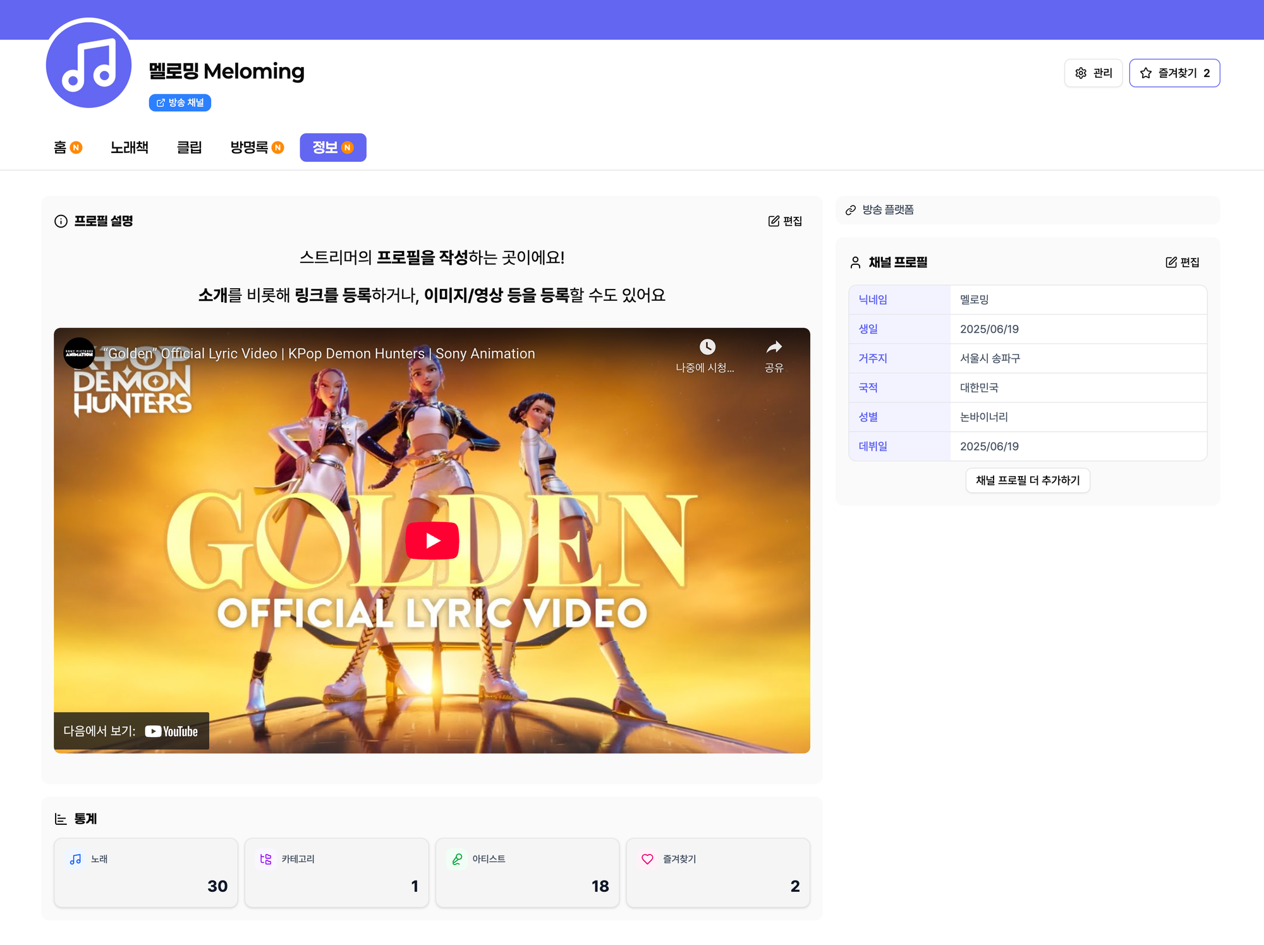Image resolution: width=1264 pixels, height=945 pixels.
Task: Open the video on YouTube logo
Action: (x=171, y=731)
